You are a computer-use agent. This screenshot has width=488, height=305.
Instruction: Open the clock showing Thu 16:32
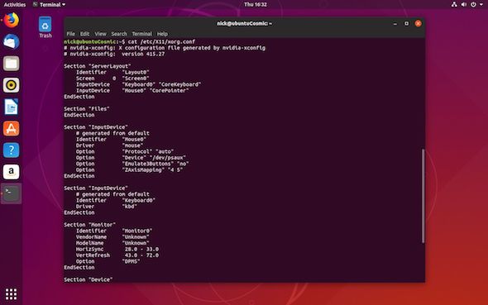[x=256, y=4]
